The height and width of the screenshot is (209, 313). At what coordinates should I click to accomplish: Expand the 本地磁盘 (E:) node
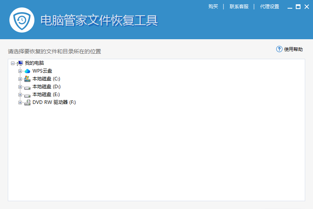coord(20,95)
